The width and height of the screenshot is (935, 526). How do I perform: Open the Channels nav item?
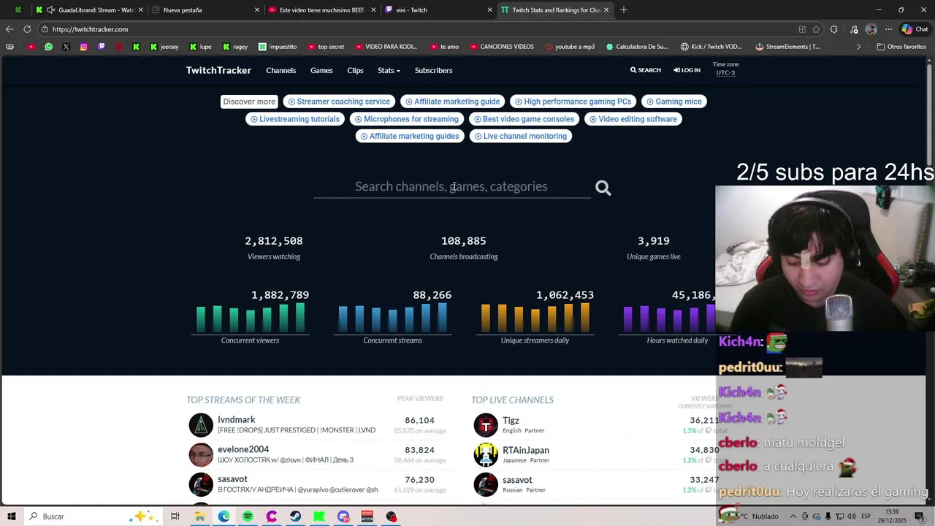point(281,70)
